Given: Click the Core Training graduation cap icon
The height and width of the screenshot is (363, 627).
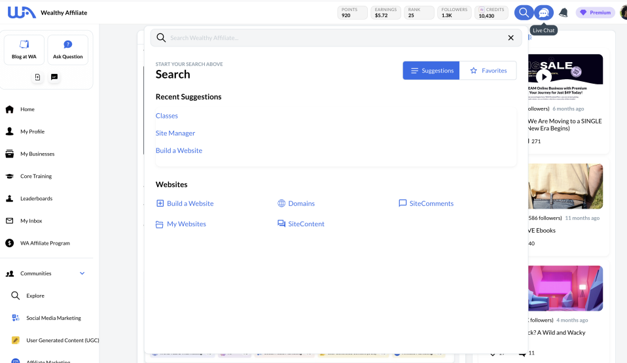Looking at the screenshot, I should tap(10, 177).
